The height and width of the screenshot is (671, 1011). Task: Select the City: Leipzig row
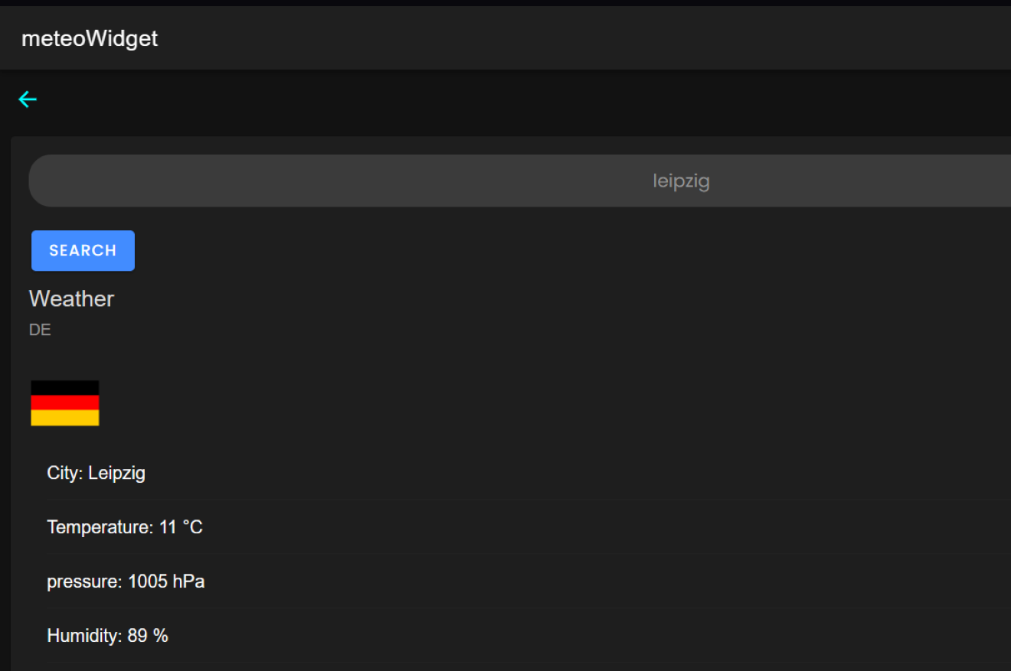(x=96, y=472)
